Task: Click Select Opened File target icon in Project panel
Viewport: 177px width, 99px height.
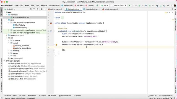Action: click(31, 9)
